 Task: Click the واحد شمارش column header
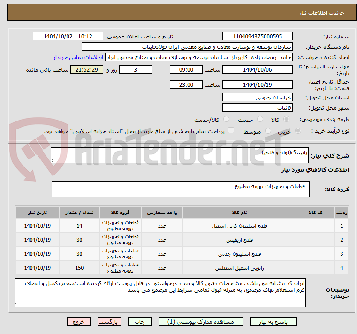[x=162, y=213]
